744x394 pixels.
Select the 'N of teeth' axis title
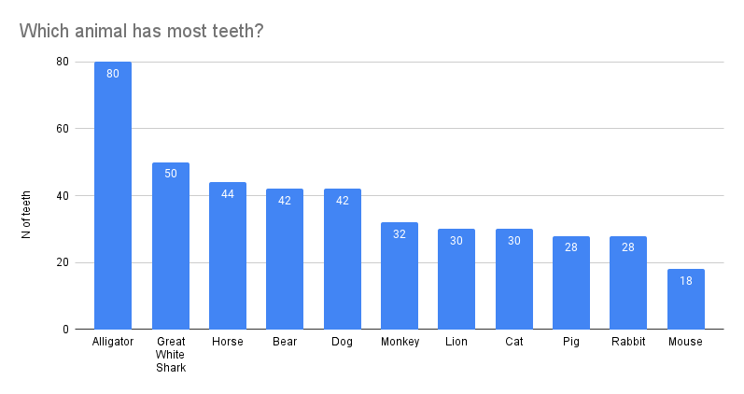(26, 214)
